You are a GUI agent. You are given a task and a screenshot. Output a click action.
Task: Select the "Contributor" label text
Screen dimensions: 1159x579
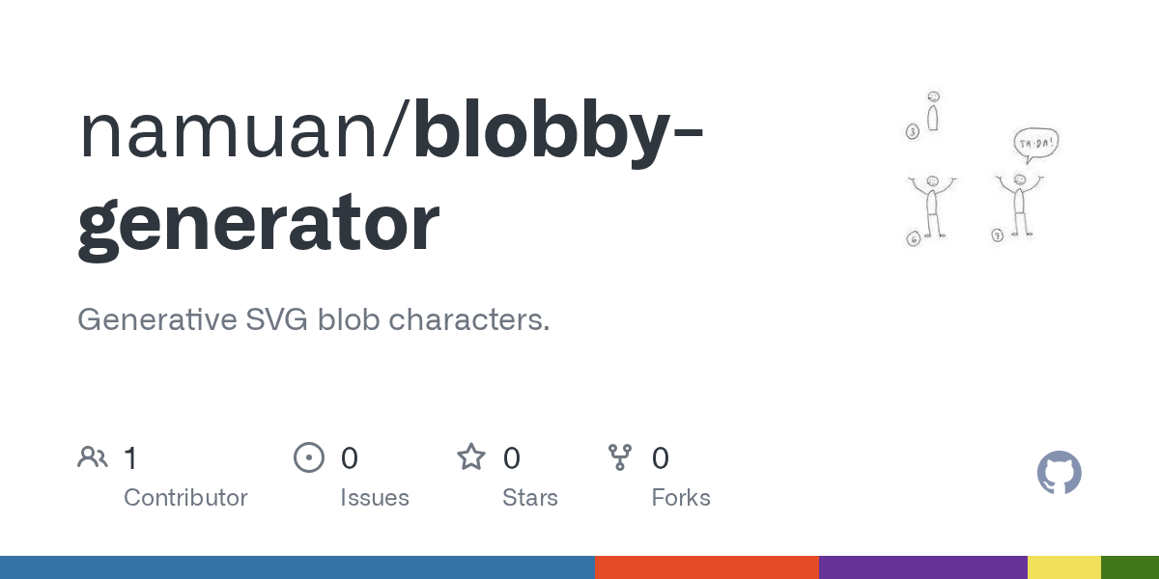185,498
